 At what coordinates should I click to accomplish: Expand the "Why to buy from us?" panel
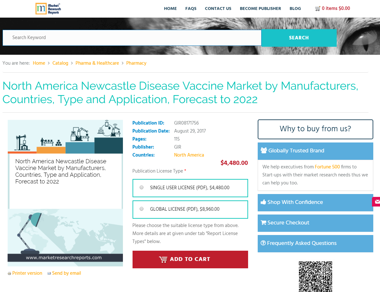click(315, 129)
